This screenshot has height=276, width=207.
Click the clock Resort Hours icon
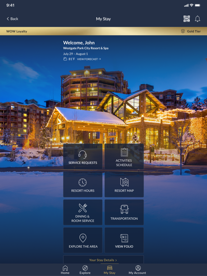pos(83,182)
